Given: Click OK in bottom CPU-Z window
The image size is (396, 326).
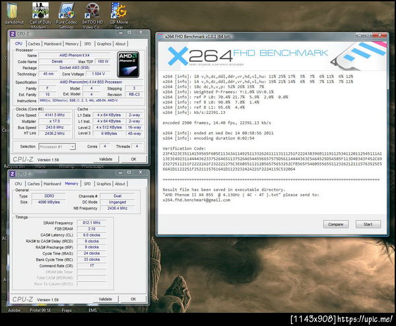Looking at the screenshot, I should [x=133, y=299].
